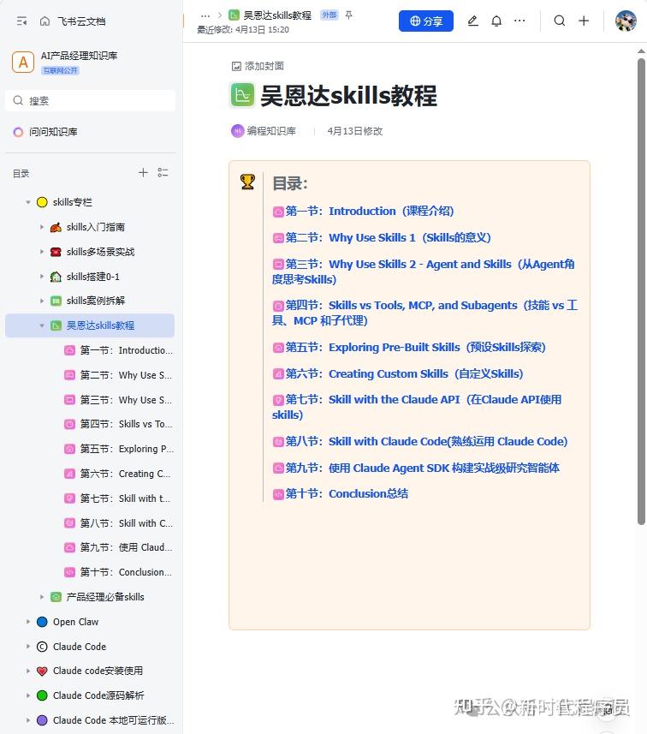This screenshot has height=734, width=647.
Task: Expand the skills多场景实战 node
Action: click(42, 252)
